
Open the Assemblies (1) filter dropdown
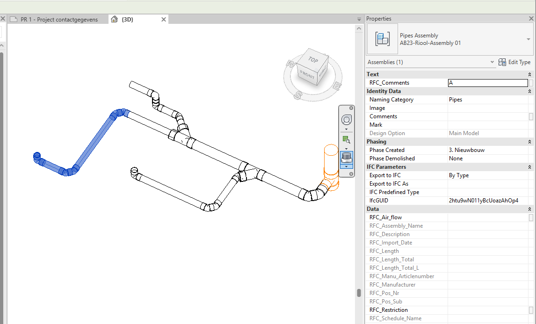(x=492, y=62)
